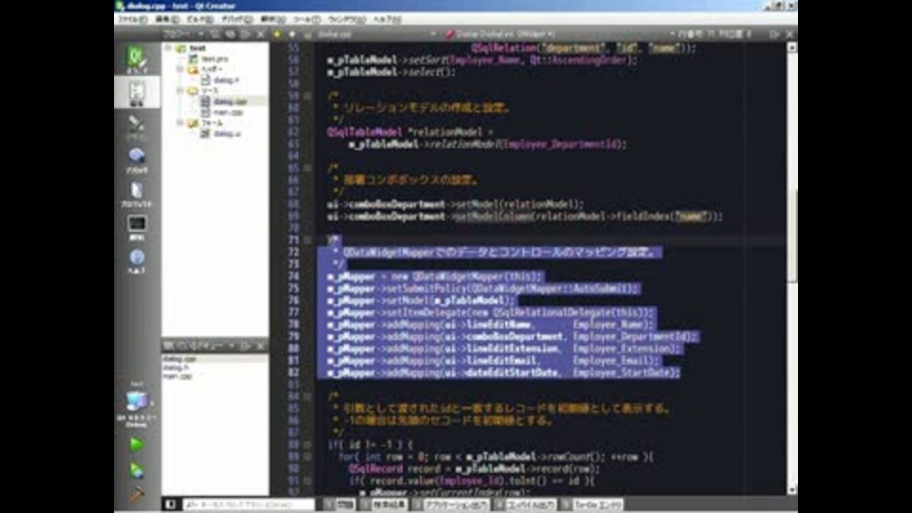
Task: Click the Build project hammer icon
Action: [136, 494]
